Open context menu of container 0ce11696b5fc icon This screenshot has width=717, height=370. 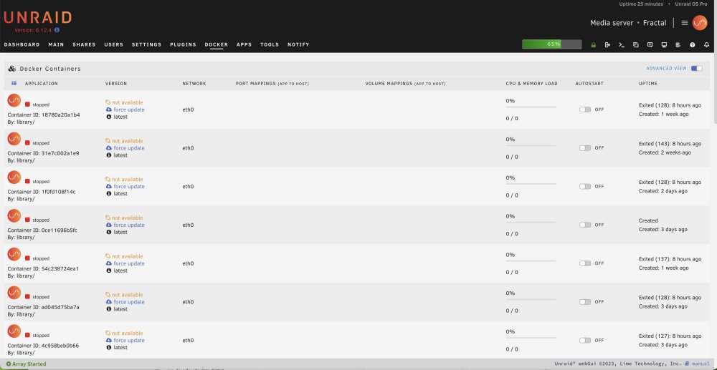(x=14, y=216)
